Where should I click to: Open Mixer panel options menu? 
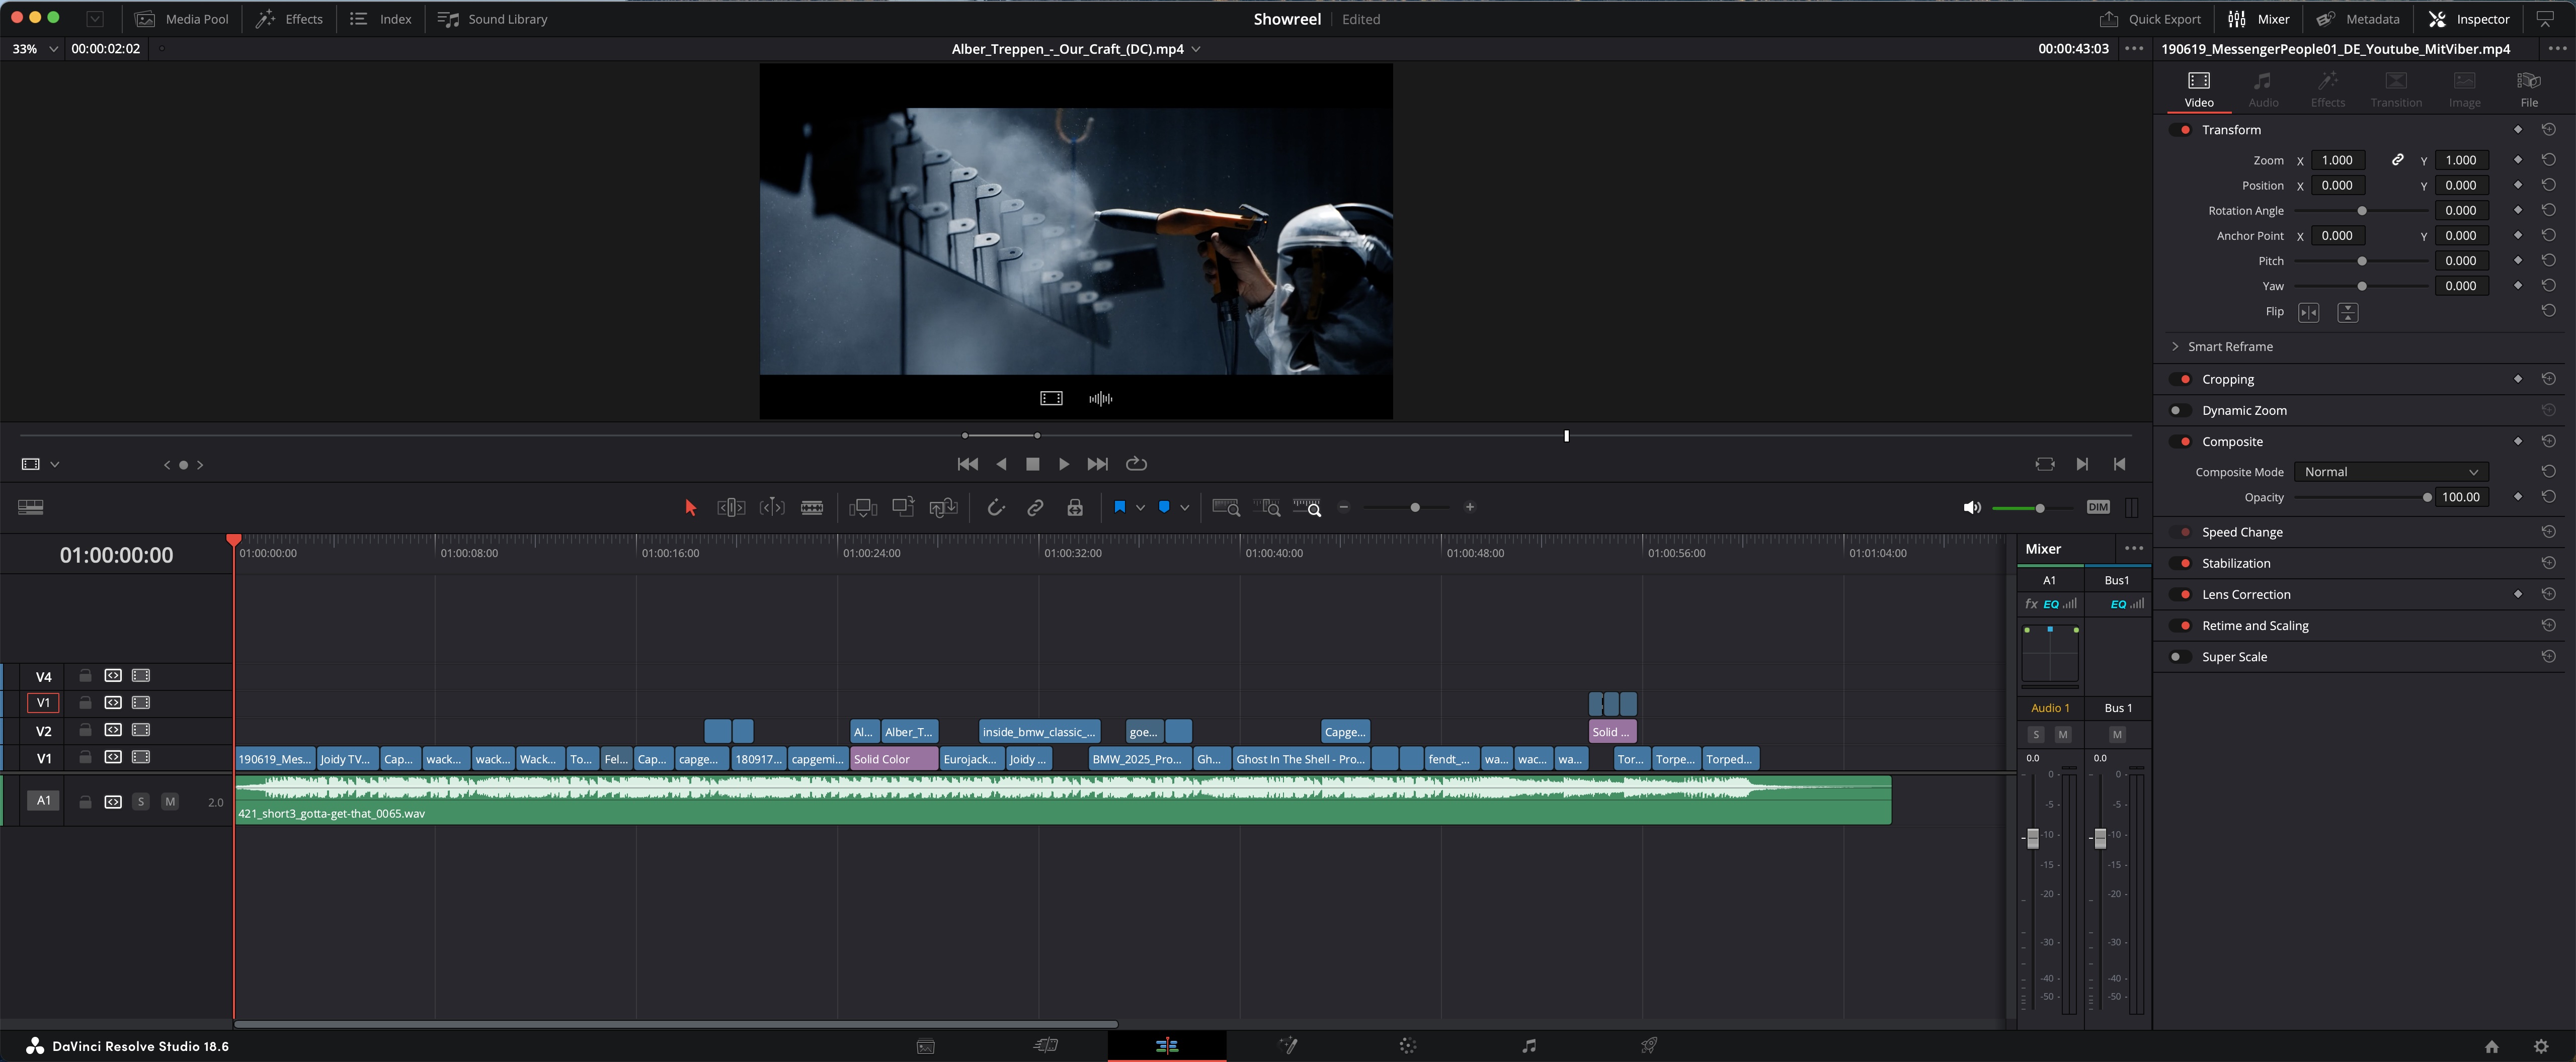tap(2134, 549)
